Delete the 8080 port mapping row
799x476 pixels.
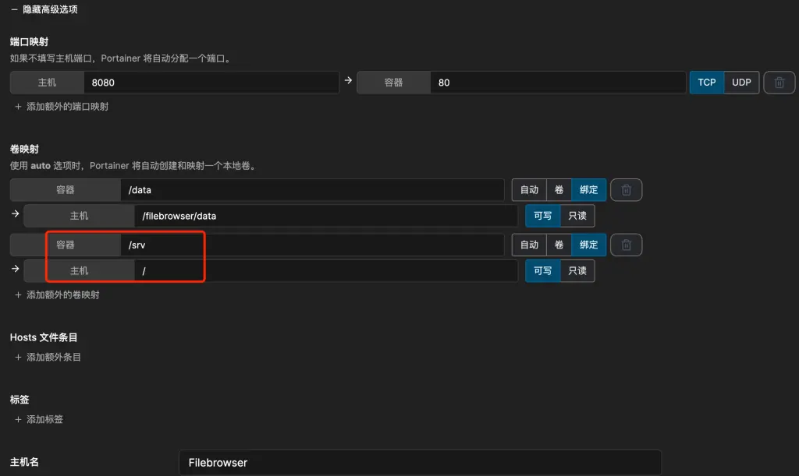779,83
